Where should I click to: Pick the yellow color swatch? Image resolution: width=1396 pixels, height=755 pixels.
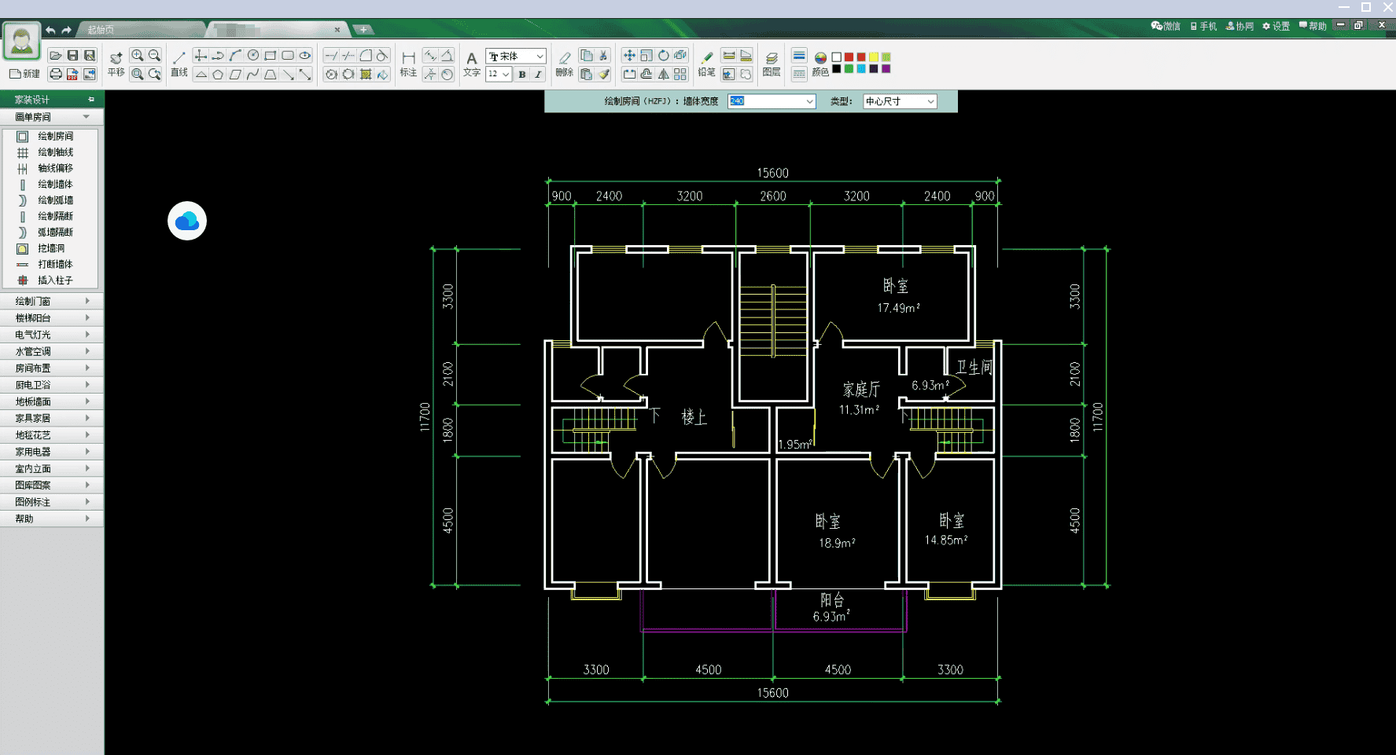click(874, 57)
